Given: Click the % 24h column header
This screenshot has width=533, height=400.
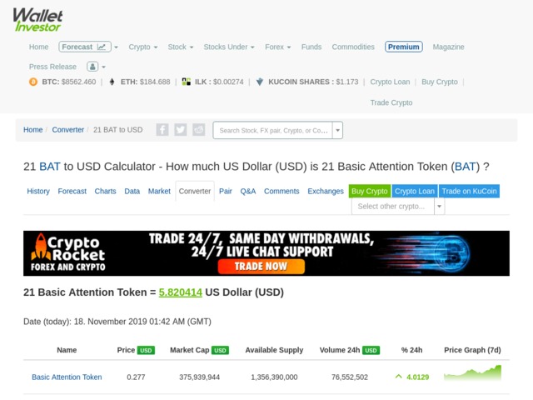Looking at the screenshot, I should coord(411,350).
